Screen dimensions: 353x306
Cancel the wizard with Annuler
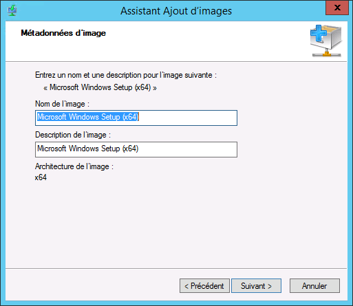tap(314, 285)
